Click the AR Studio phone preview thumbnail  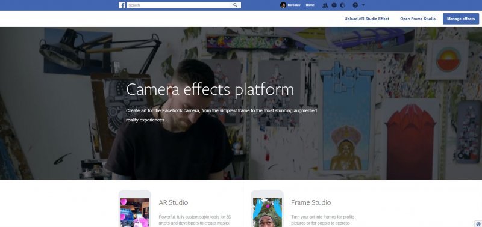pos(134,209)
